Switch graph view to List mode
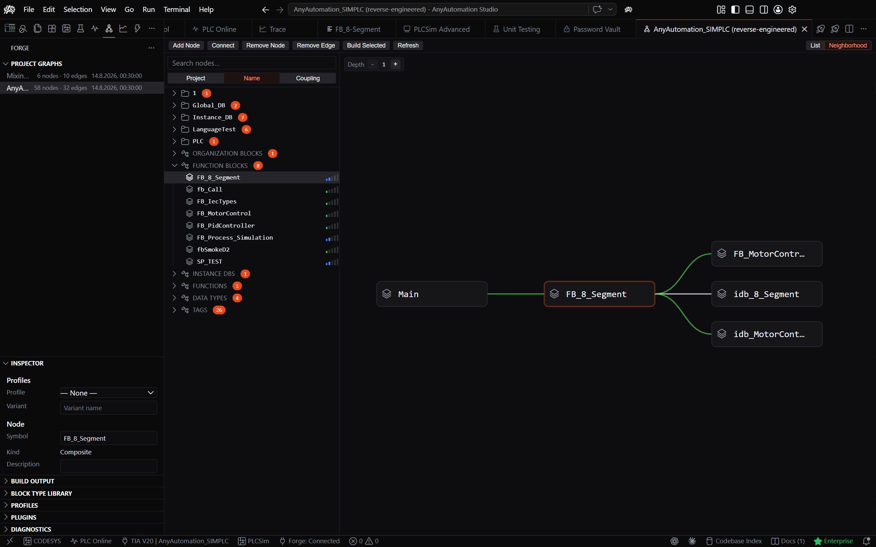 (815, 45)
